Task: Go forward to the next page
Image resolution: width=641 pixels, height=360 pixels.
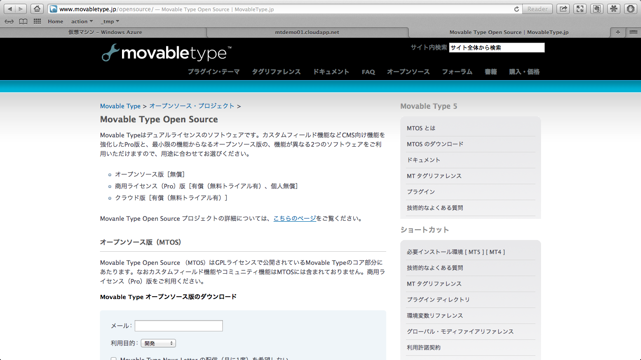Action: 21,9
